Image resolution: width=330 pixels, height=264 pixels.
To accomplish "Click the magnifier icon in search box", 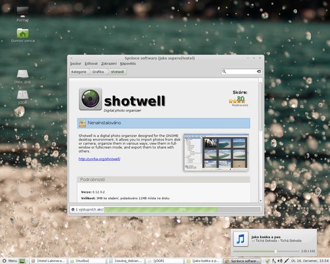I will (x=224, y=71).
